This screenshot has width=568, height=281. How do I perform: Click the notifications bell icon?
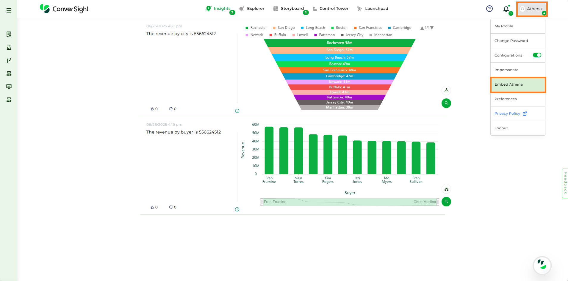click(x=506, y=9)
